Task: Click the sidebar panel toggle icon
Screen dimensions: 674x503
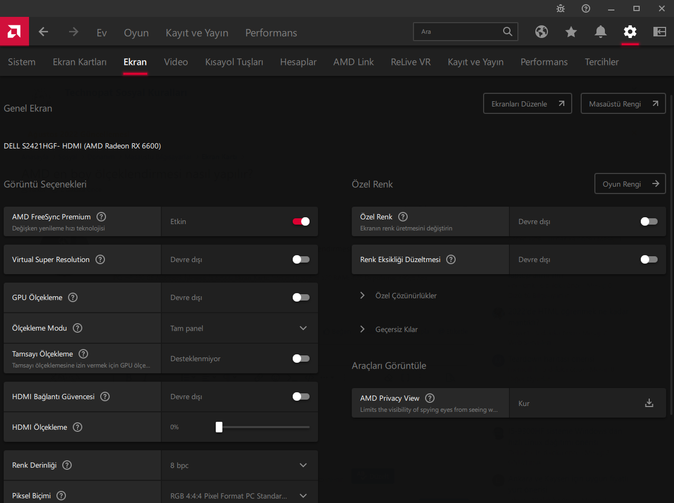Action: [659, 32]
